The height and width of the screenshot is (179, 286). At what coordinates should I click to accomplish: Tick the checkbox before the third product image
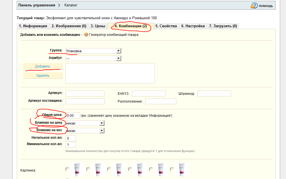click(109, 169)
